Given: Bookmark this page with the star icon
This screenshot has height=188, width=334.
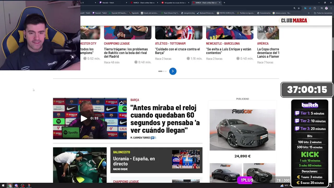Looking at the screenshot, I should (299, 8).
